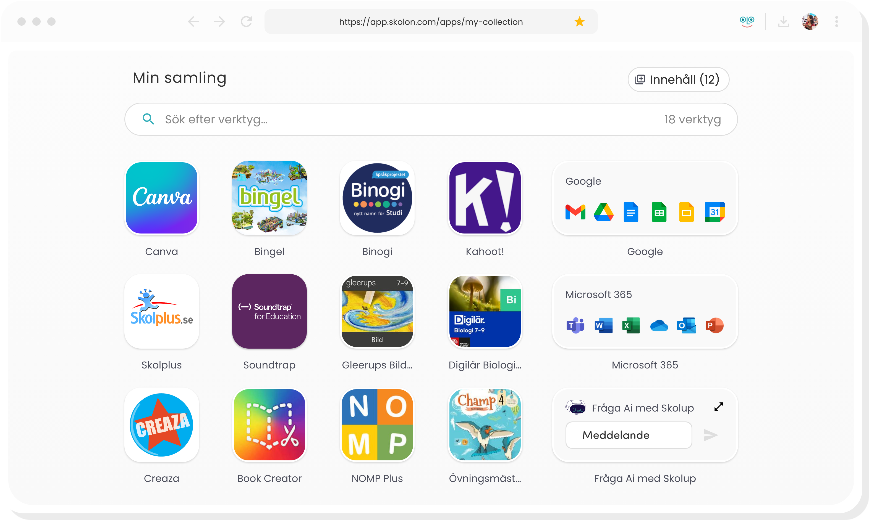The image size is (869, 520).
Task: Open Creaza app
Action: tap(161, 426)
